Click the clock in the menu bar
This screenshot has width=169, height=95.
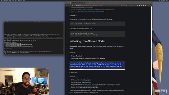tap(163, 1)
